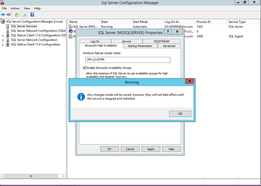Toggle Enable AlwaysOn Availability Groups checkbox
Image resolution: width=261 pixels, height=186 pixels.
(x=84, y=68)
